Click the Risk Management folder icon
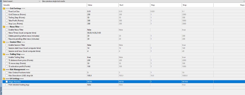This screenshot has height=95, width=245. [4, 70]
